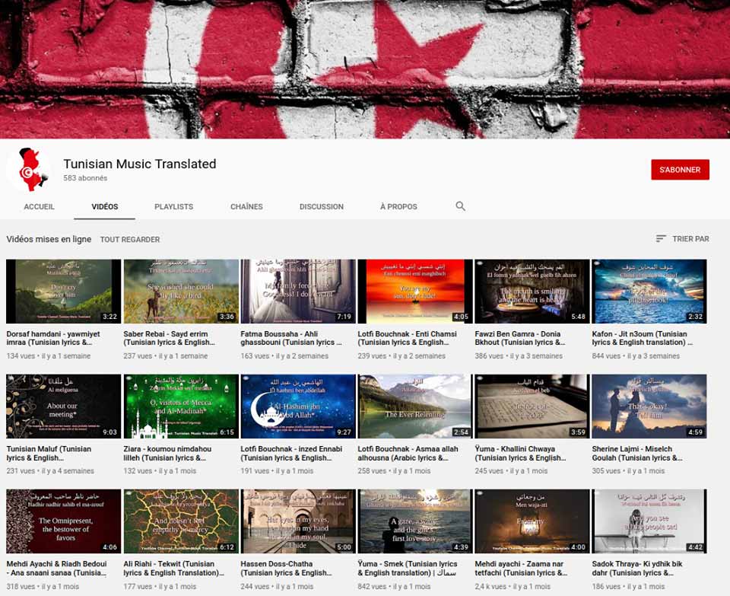Open the Lotfi Bouchnak inzed Ennabi title

point(291,454)
